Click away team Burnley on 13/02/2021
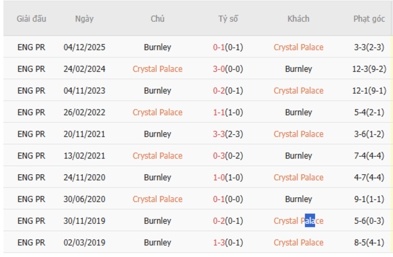393x257 pixels. [x=298, y=156]
